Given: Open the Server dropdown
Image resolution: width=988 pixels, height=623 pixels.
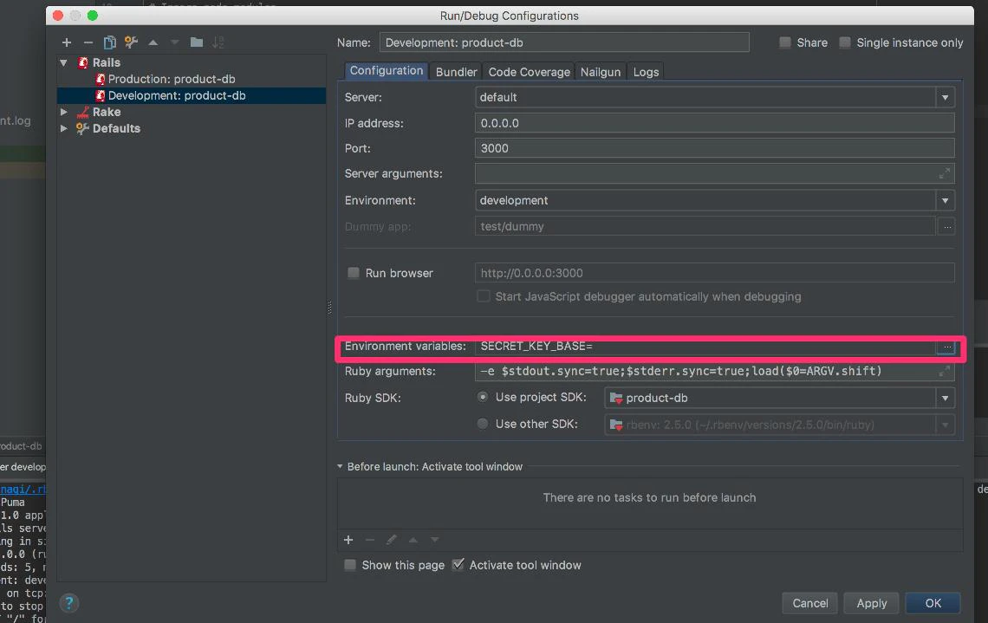Looking at the screenshot, I should pos(945,97).
